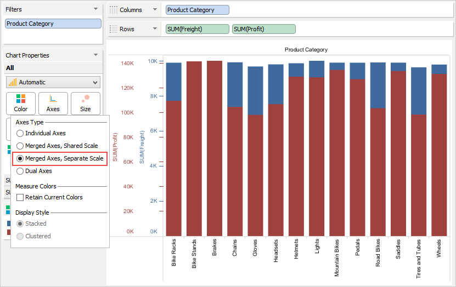Click the Headsets axis label

pyautogui.click(x=275, y=251)
